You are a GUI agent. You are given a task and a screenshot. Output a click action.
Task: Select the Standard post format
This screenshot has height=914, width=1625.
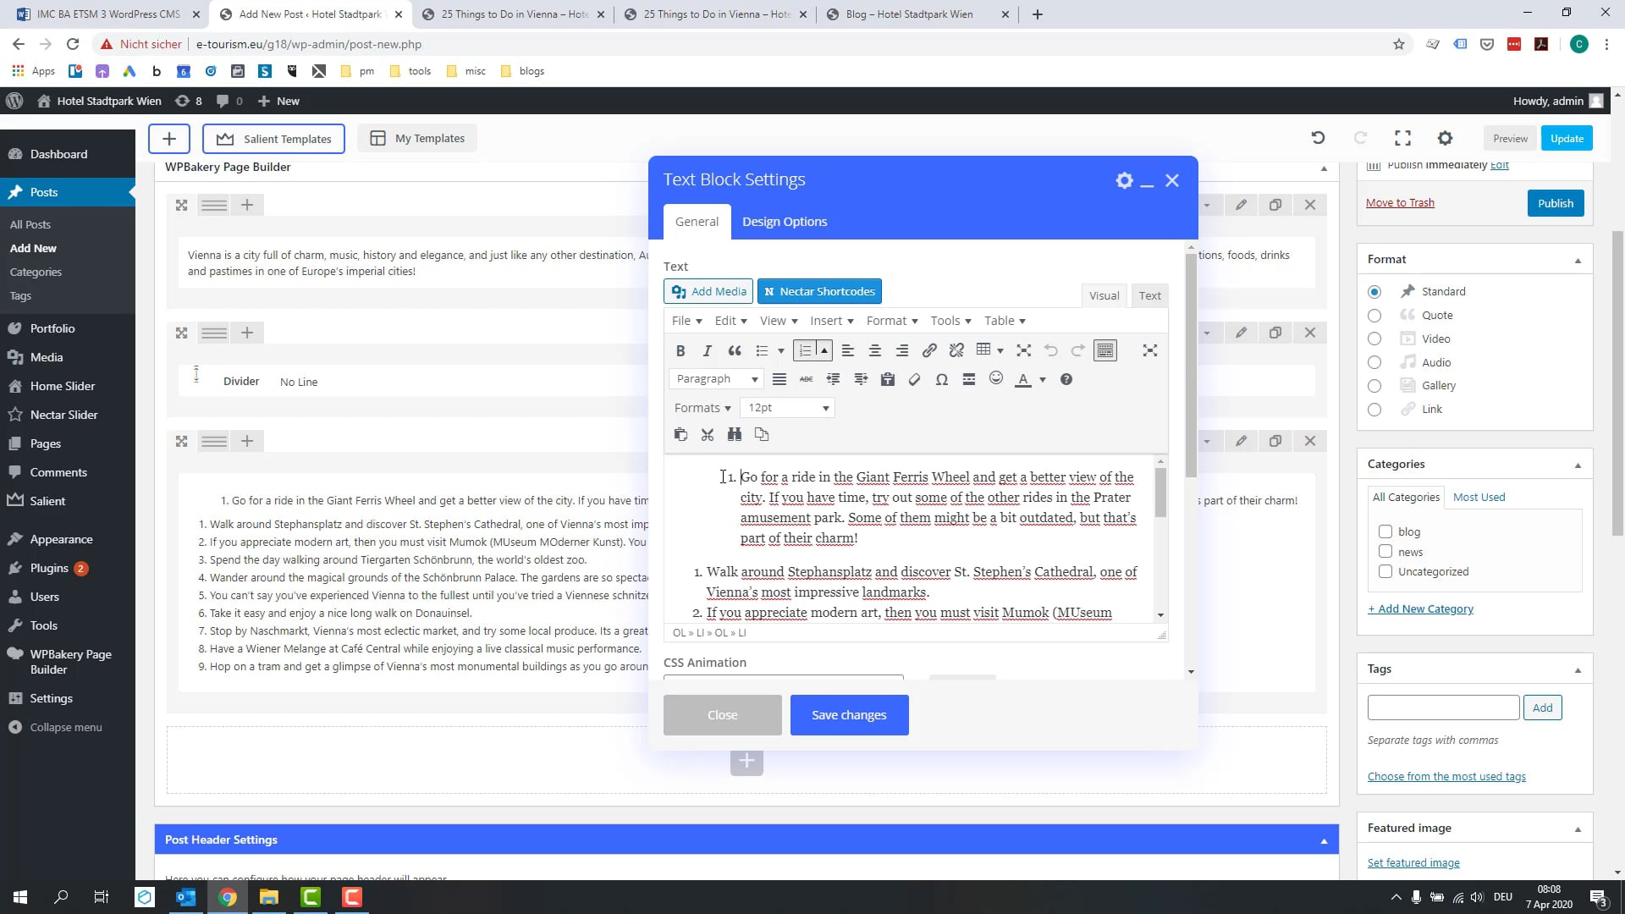[1374, 292]
